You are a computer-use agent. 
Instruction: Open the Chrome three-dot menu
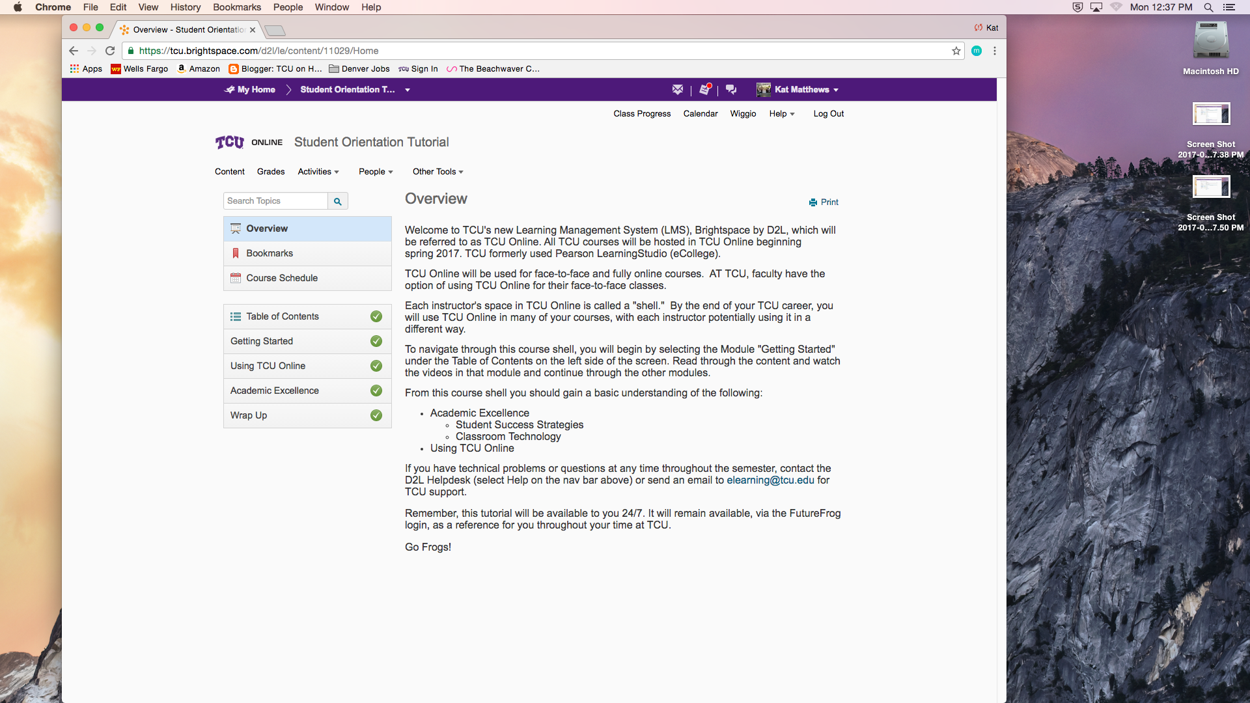coord(994,51)
